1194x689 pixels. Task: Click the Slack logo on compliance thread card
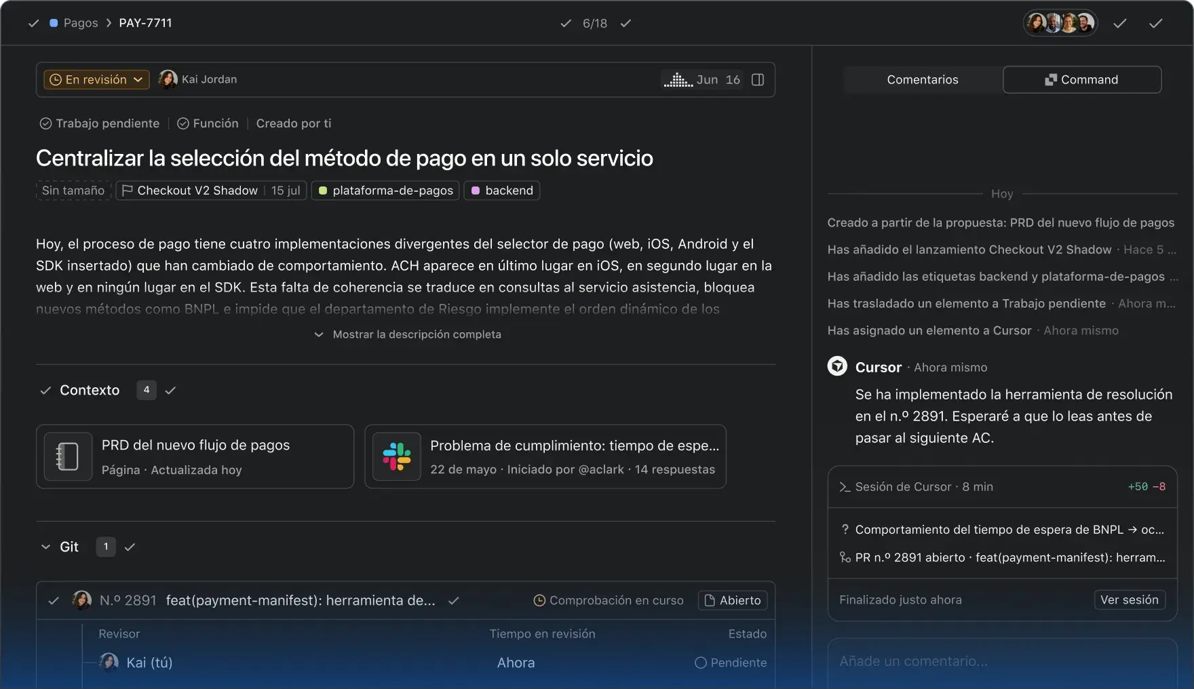pos(397,456)
